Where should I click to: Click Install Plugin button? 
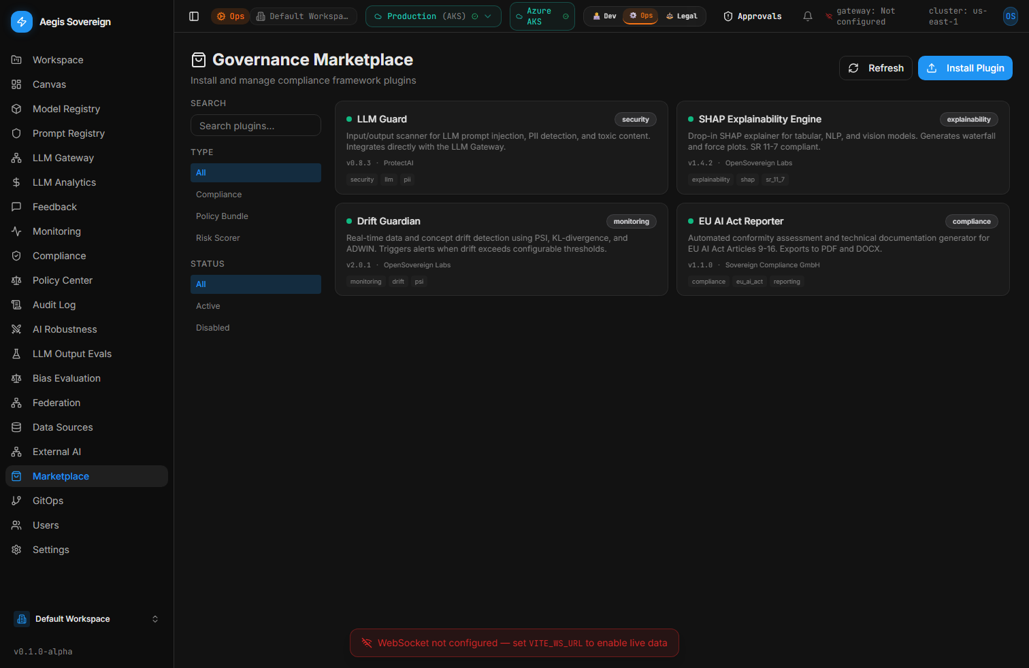click(x=965, y=68)
